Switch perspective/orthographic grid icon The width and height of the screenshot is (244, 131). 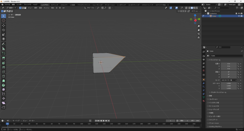pos(199,38)
